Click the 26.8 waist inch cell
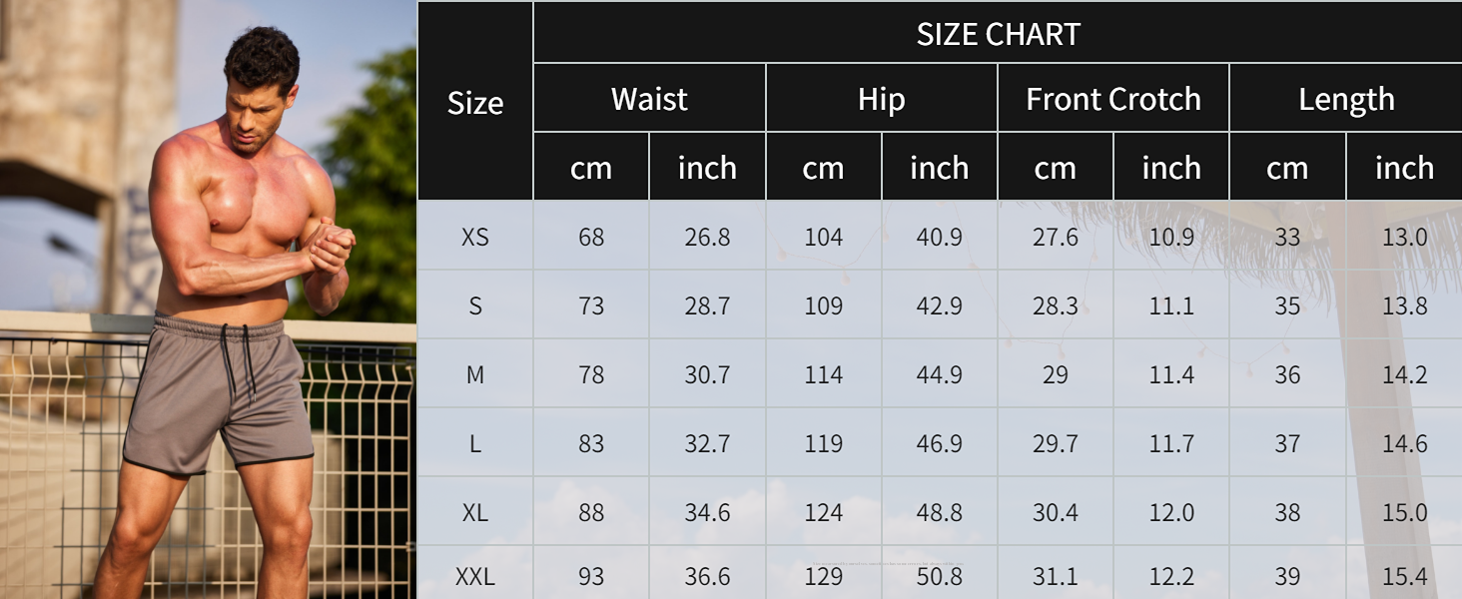Image resolution: width=1462 pixels, height=599 pixels. (707, 237)
